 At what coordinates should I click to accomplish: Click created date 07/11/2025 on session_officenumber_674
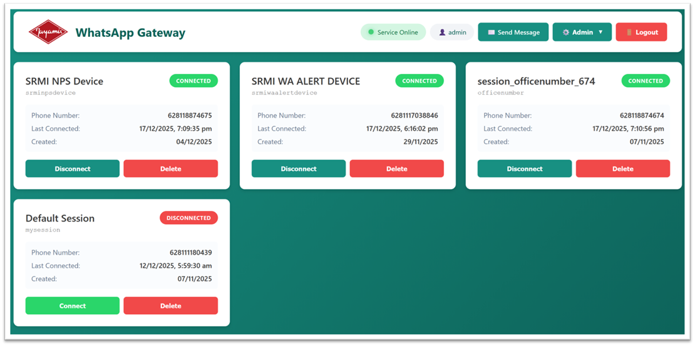646,142
